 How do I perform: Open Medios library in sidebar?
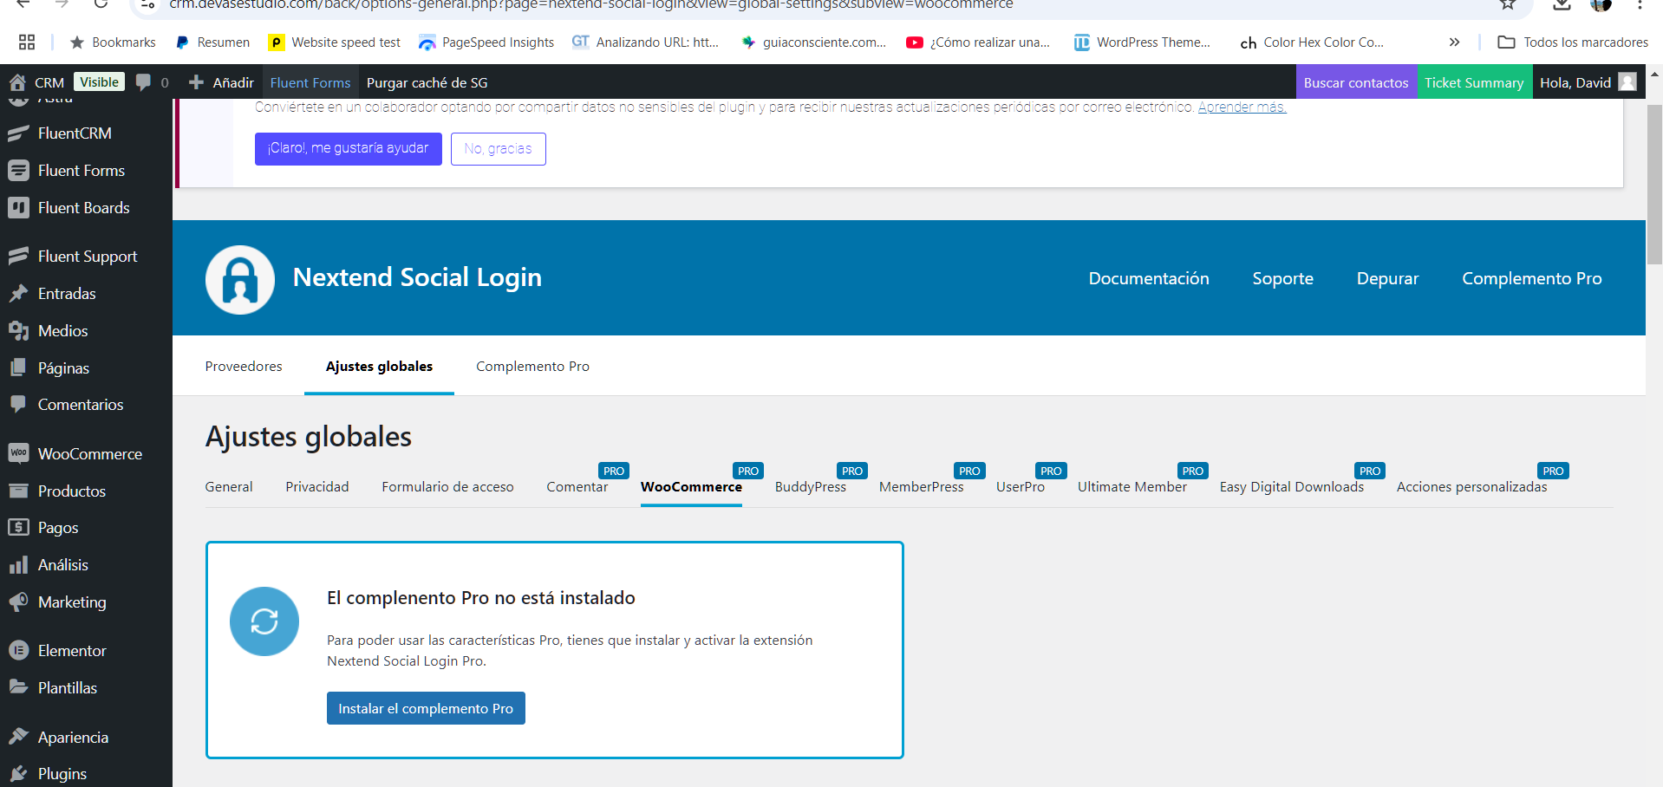pyautogui.click(x=62, y=331)
